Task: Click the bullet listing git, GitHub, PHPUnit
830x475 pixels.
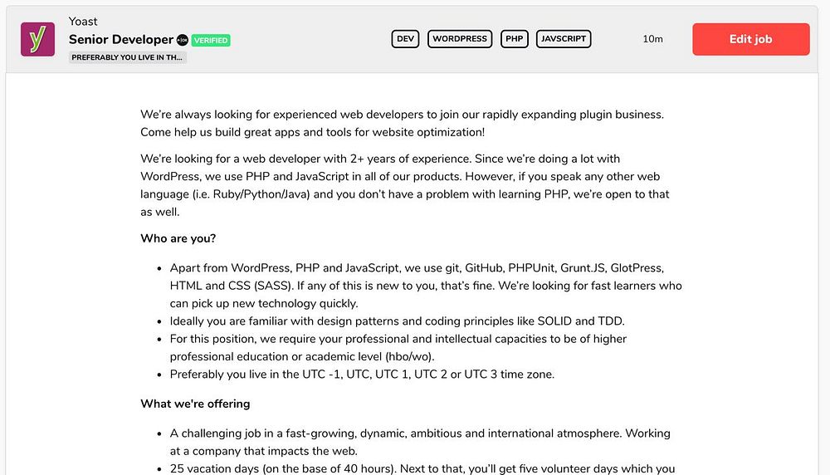Action: 426,286
